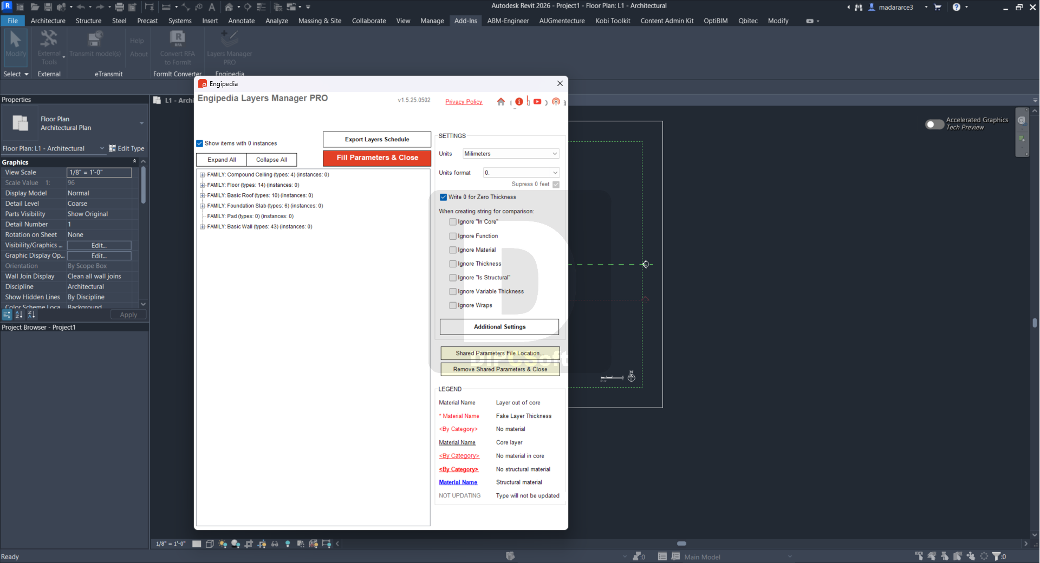Open the Privacy Policy link
The image size is (1040, 563).
464,102
